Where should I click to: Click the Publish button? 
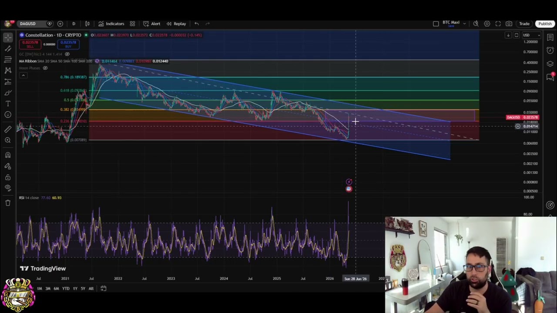545,23
